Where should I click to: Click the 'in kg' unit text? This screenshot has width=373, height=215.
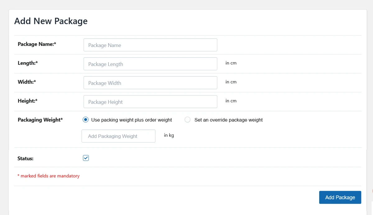169,135
